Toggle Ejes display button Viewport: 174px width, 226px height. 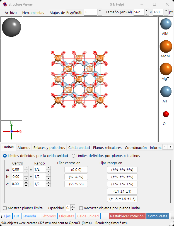coord(8,216)
